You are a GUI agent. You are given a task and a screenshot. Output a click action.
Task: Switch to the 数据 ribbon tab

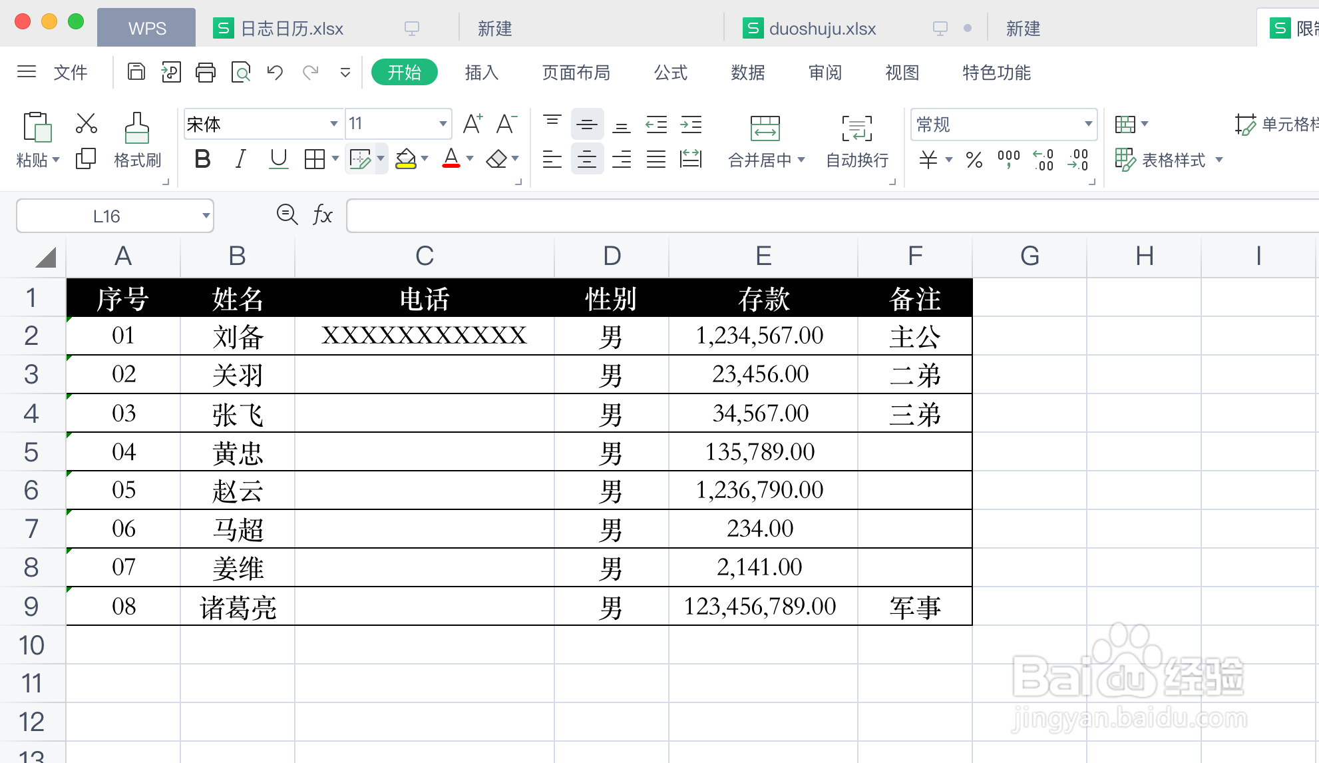click(x=748, y=73)
